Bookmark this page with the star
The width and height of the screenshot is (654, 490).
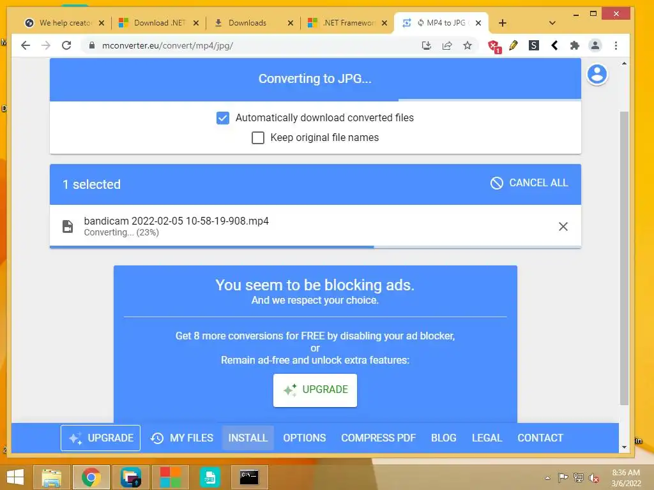tap(468, 45)
